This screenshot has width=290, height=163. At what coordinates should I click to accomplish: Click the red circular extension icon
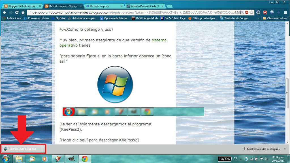pos(265,12)
